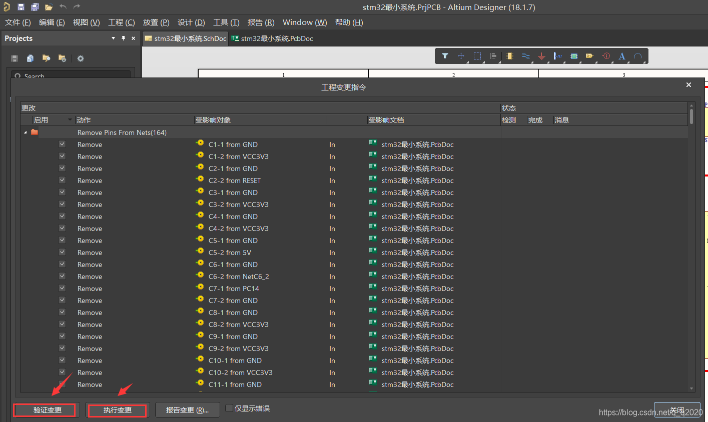Uncheck the C5-2 from 5V row

click(x=62, y=252)
